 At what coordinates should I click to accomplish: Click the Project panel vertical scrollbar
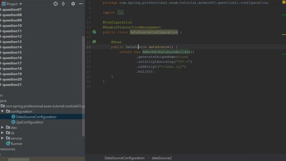84,86
